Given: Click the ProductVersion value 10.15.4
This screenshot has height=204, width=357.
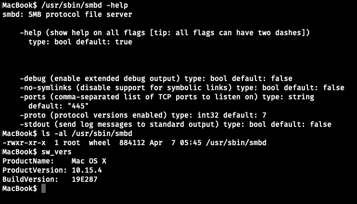Looking at the screenshot, I should [87, 170].
